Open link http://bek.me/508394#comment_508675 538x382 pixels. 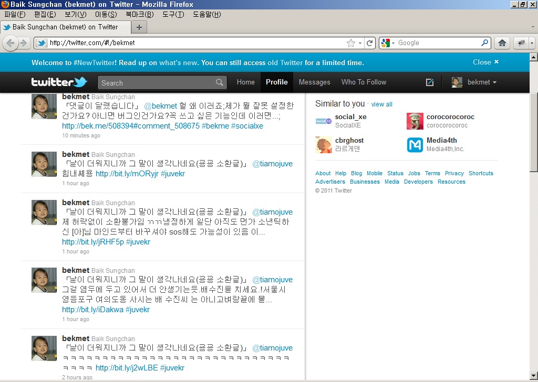pyautogui.click(x=131, y=126)
